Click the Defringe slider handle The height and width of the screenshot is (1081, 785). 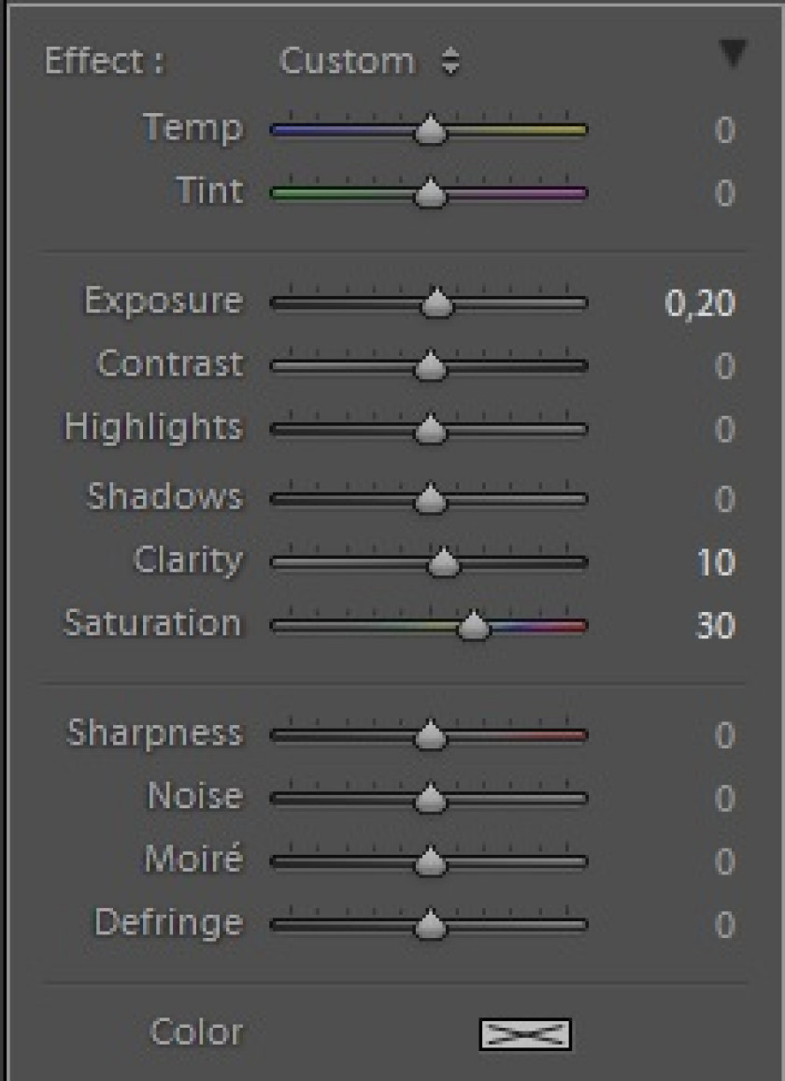pyautogui.click(x=430, y=925)
